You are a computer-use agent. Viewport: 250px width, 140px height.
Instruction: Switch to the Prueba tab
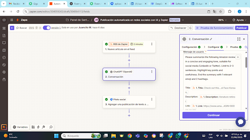(x=236, y=47)
